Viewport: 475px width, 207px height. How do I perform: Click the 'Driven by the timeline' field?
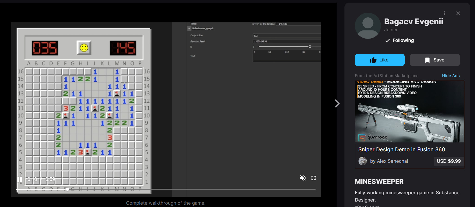(x=299, y=24)
